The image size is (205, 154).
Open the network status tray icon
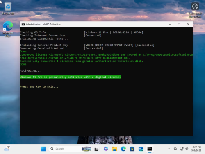point(182,149)
